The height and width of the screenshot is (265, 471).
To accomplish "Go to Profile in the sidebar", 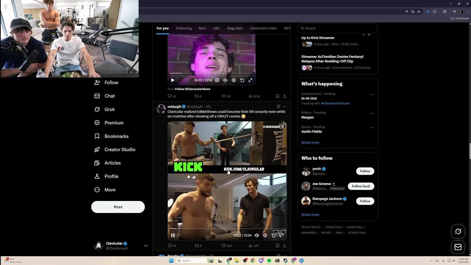I will 106,176.
